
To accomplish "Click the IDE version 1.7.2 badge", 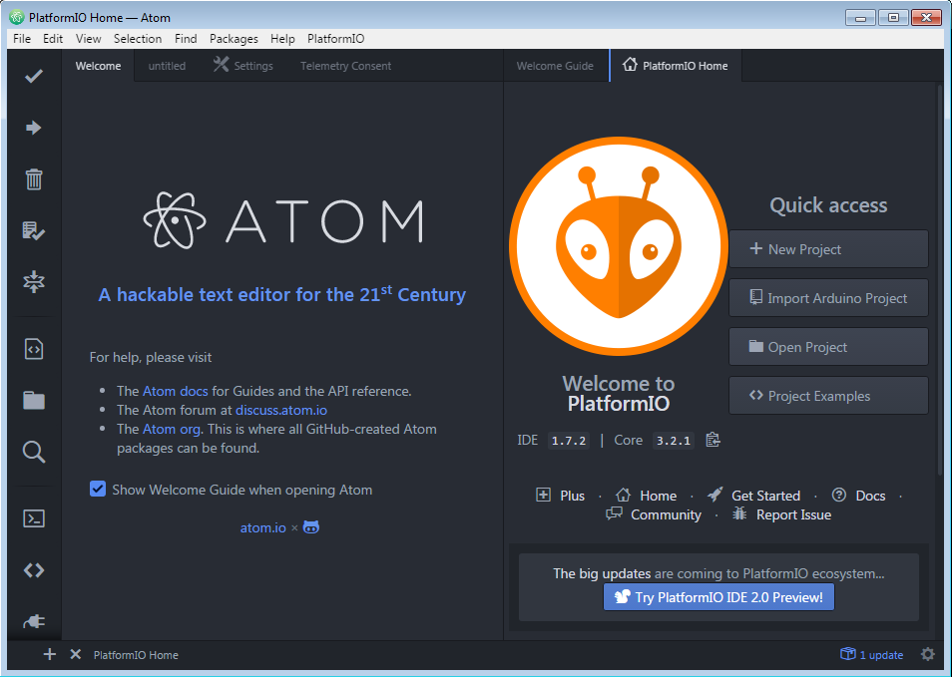I will point(568,441).
